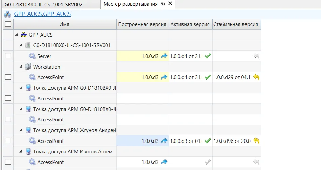
Task: Click the blue deploy arrow in Server row
Action: pos(164,56)
